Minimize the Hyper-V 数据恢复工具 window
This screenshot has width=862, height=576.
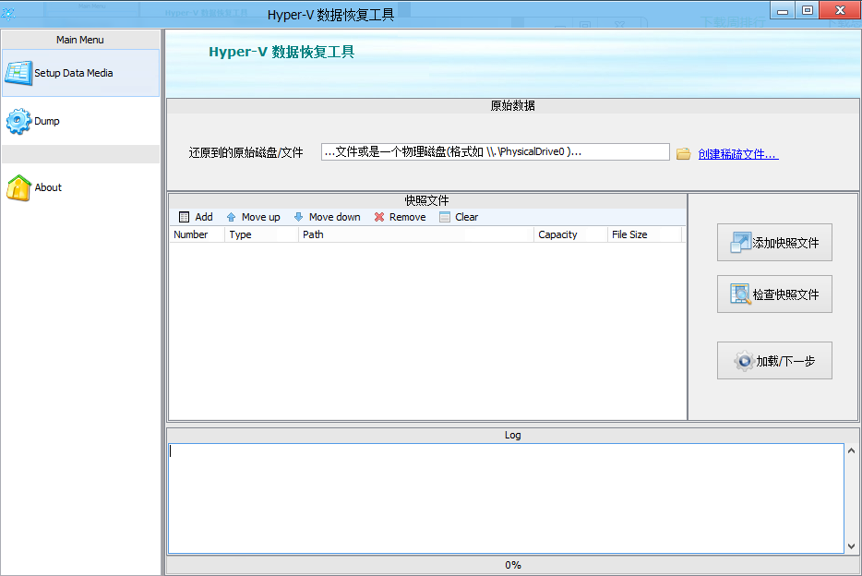coord(783,10)
